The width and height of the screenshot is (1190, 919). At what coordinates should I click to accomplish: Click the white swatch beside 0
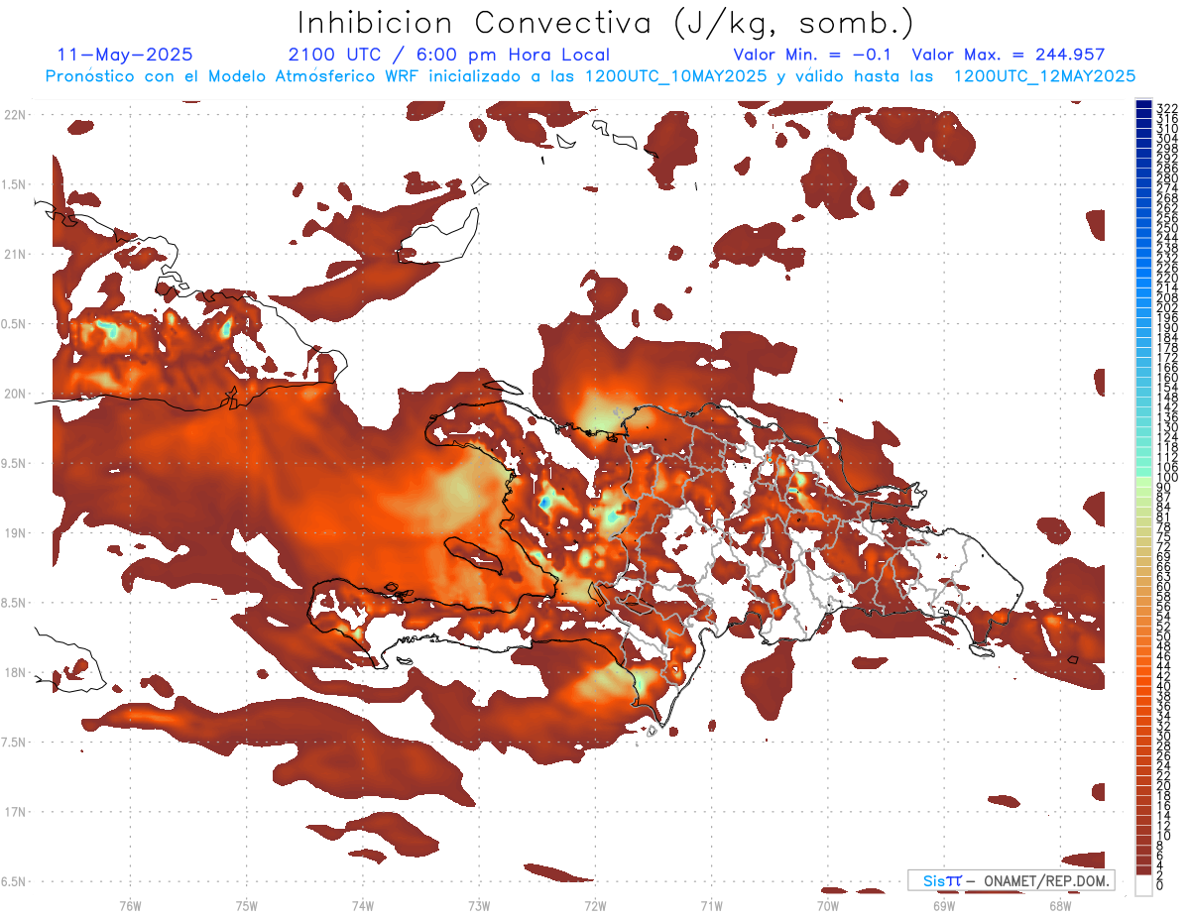(1143, 885)
